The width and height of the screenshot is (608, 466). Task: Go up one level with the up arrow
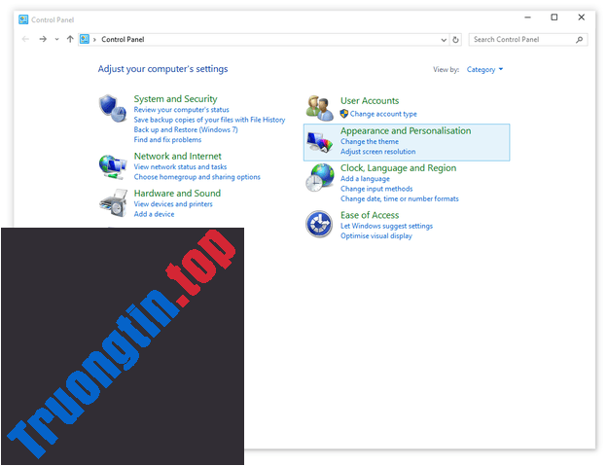pyautogui.click(x=70, y=39)
